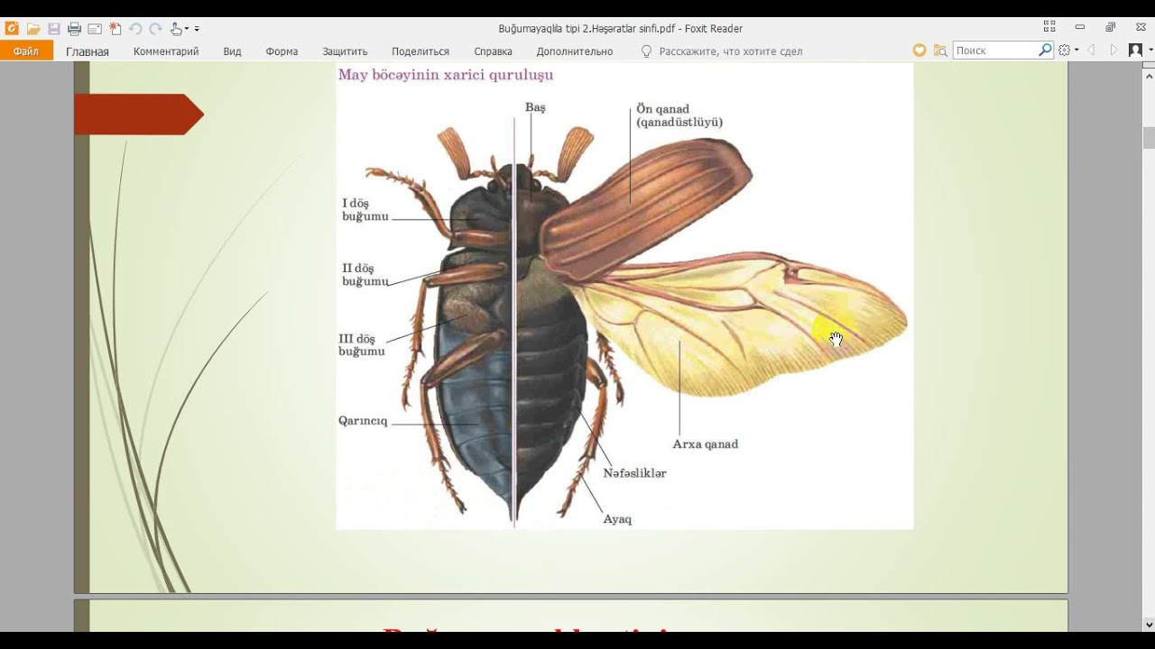The image size is (1155, 649).
Task: Click the document title in the title bar
Action: [x=621, y=29]
